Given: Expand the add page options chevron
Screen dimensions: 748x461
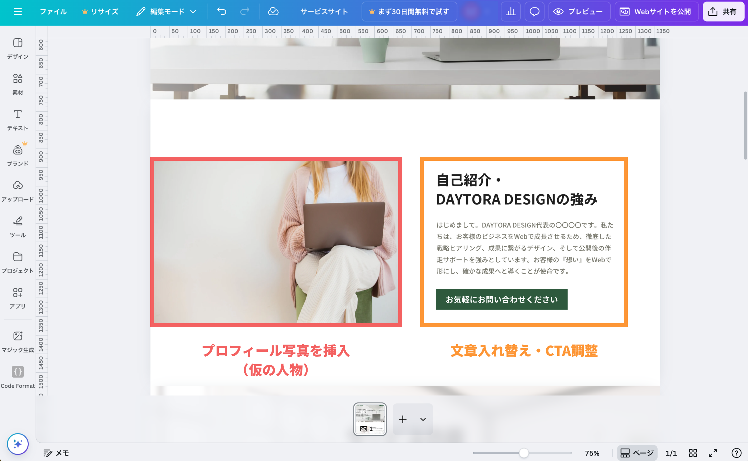Looking at the screenshot, I should coord(423,419).
